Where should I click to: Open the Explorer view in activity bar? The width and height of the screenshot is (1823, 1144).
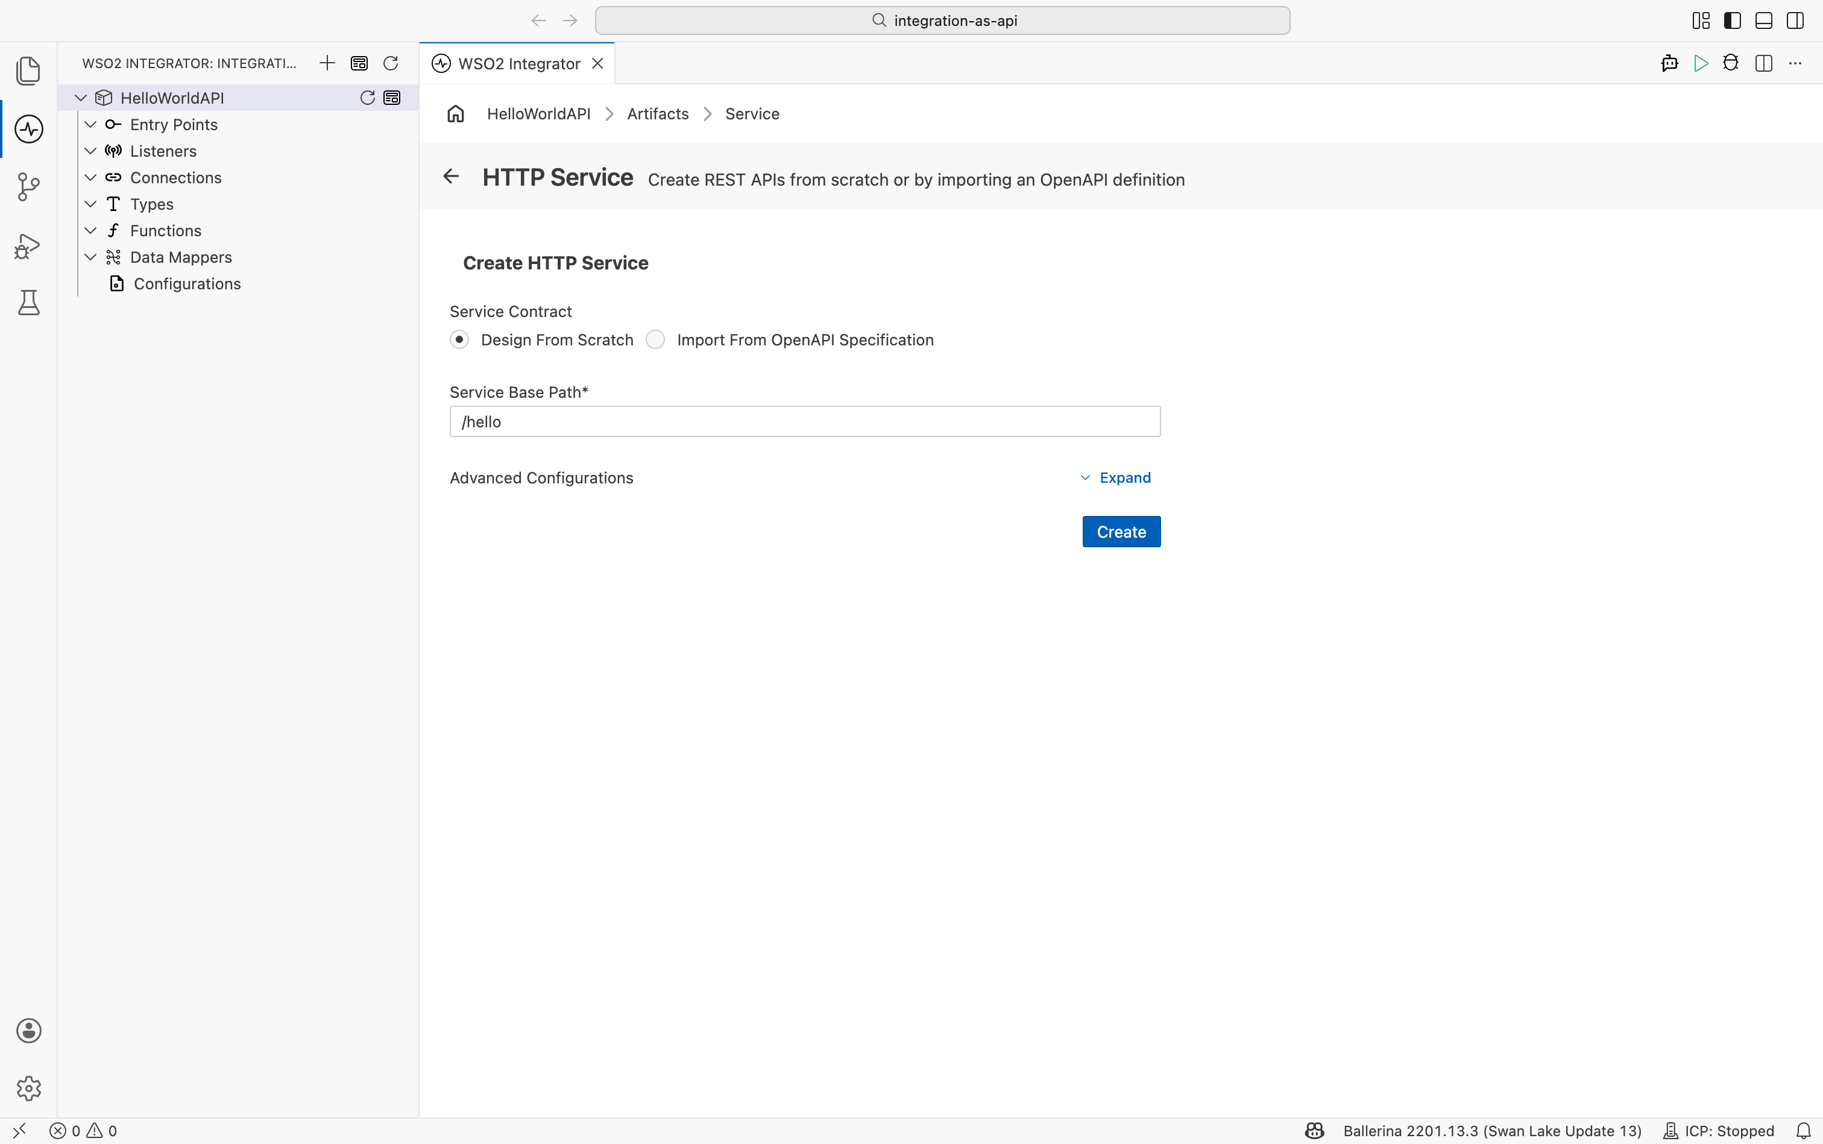coord(29,71)
